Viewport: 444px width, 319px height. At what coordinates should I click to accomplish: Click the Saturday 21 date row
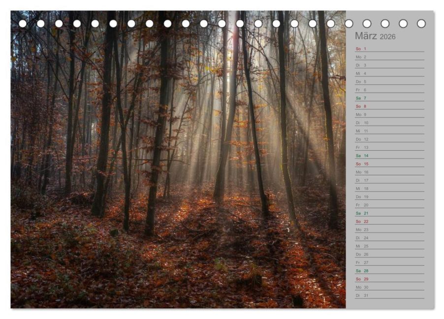(390, 213)
